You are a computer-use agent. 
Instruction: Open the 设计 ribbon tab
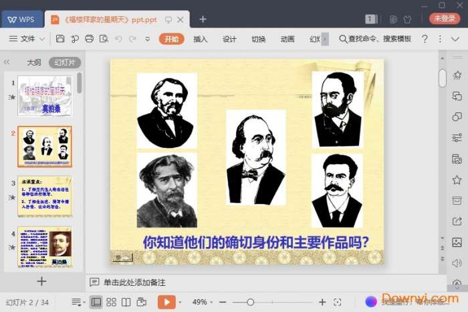pos(229,39)
